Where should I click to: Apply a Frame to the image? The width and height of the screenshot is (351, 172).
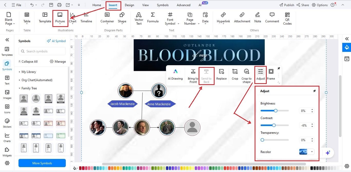click(x=271, y=74)
